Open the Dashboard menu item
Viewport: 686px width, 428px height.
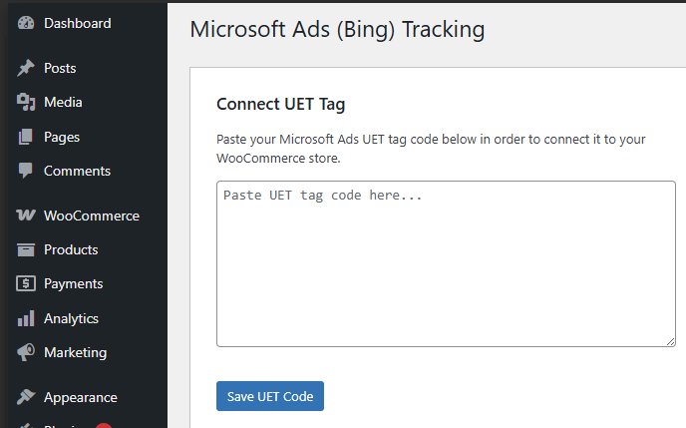(x=77, y=23)
